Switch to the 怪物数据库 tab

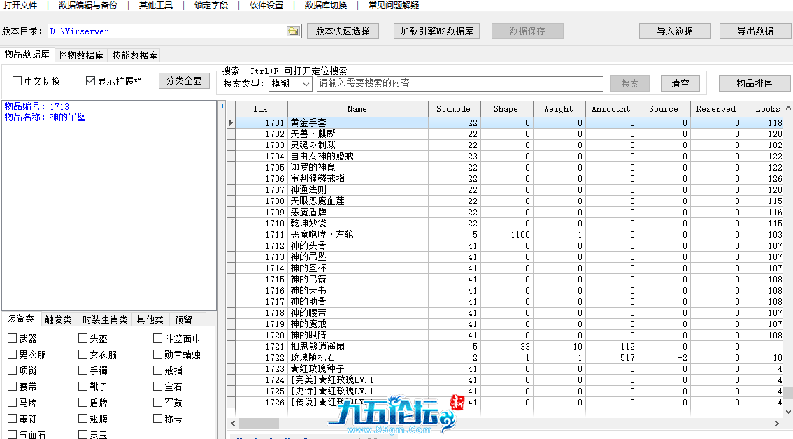81,55
